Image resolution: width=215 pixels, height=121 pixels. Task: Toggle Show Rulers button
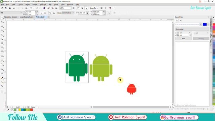(78, 8)
